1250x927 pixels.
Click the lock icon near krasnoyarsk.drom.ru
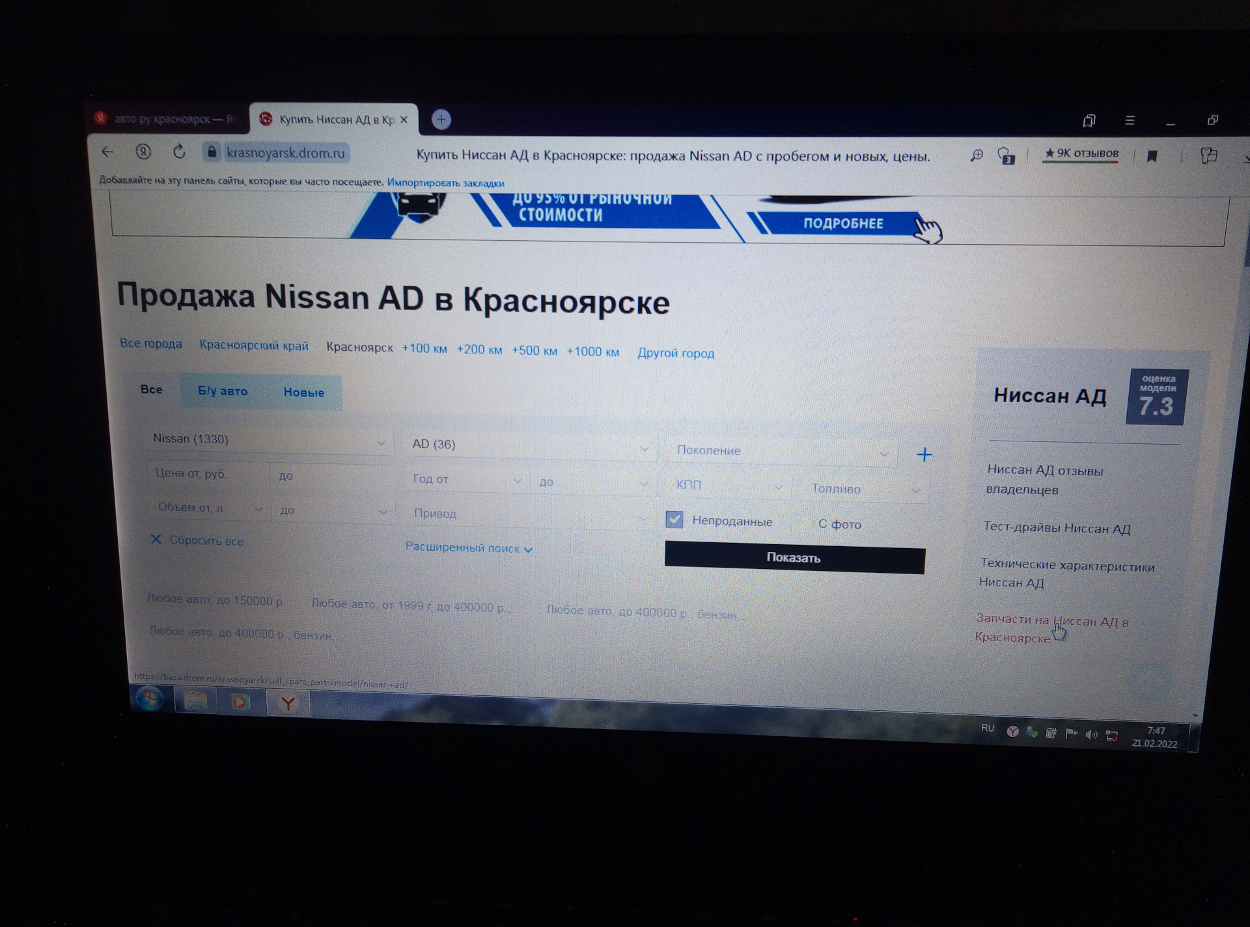[211, 152]
